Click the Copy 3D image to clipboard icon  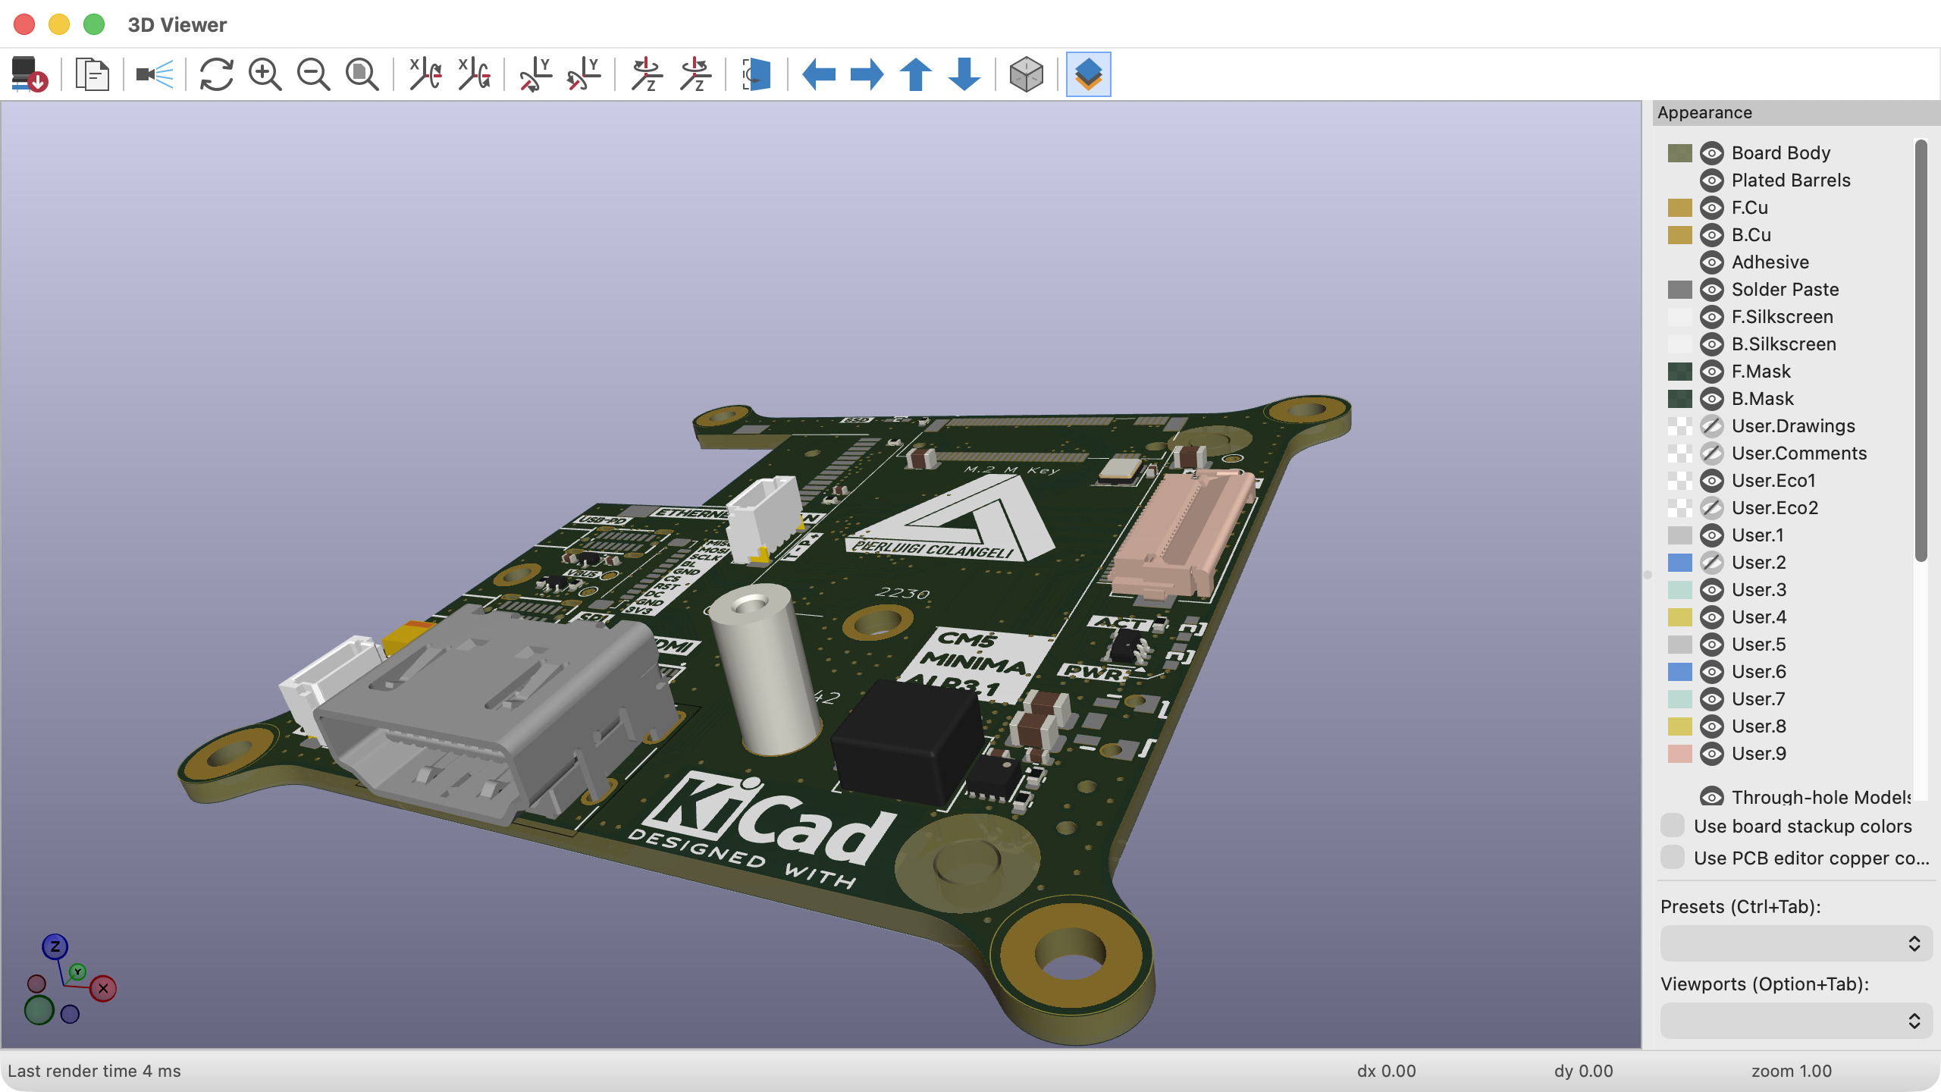click(x=92, y=74)
